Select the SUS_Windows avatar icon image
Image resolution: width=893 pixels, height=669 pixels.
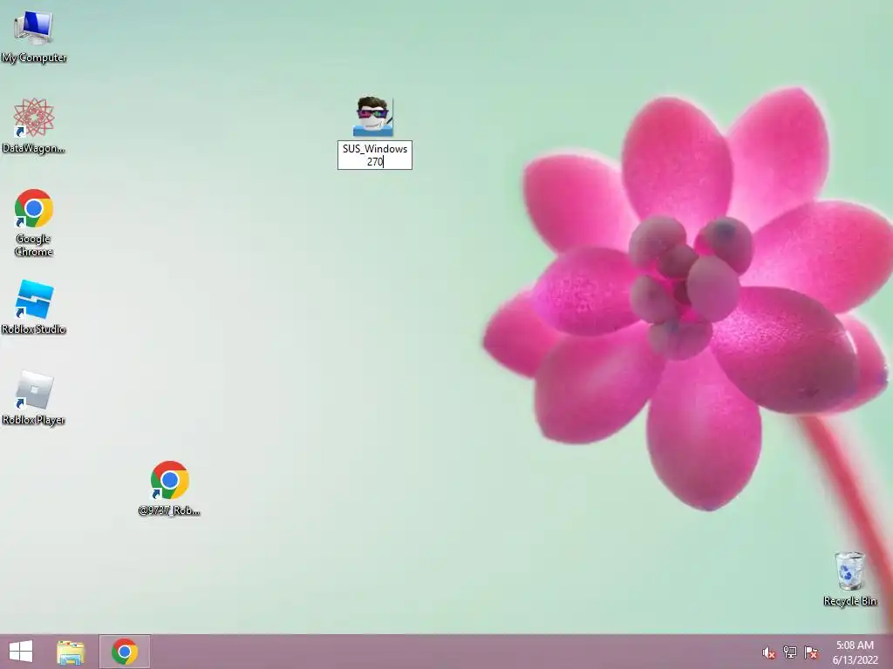click(x=373, y=117)
